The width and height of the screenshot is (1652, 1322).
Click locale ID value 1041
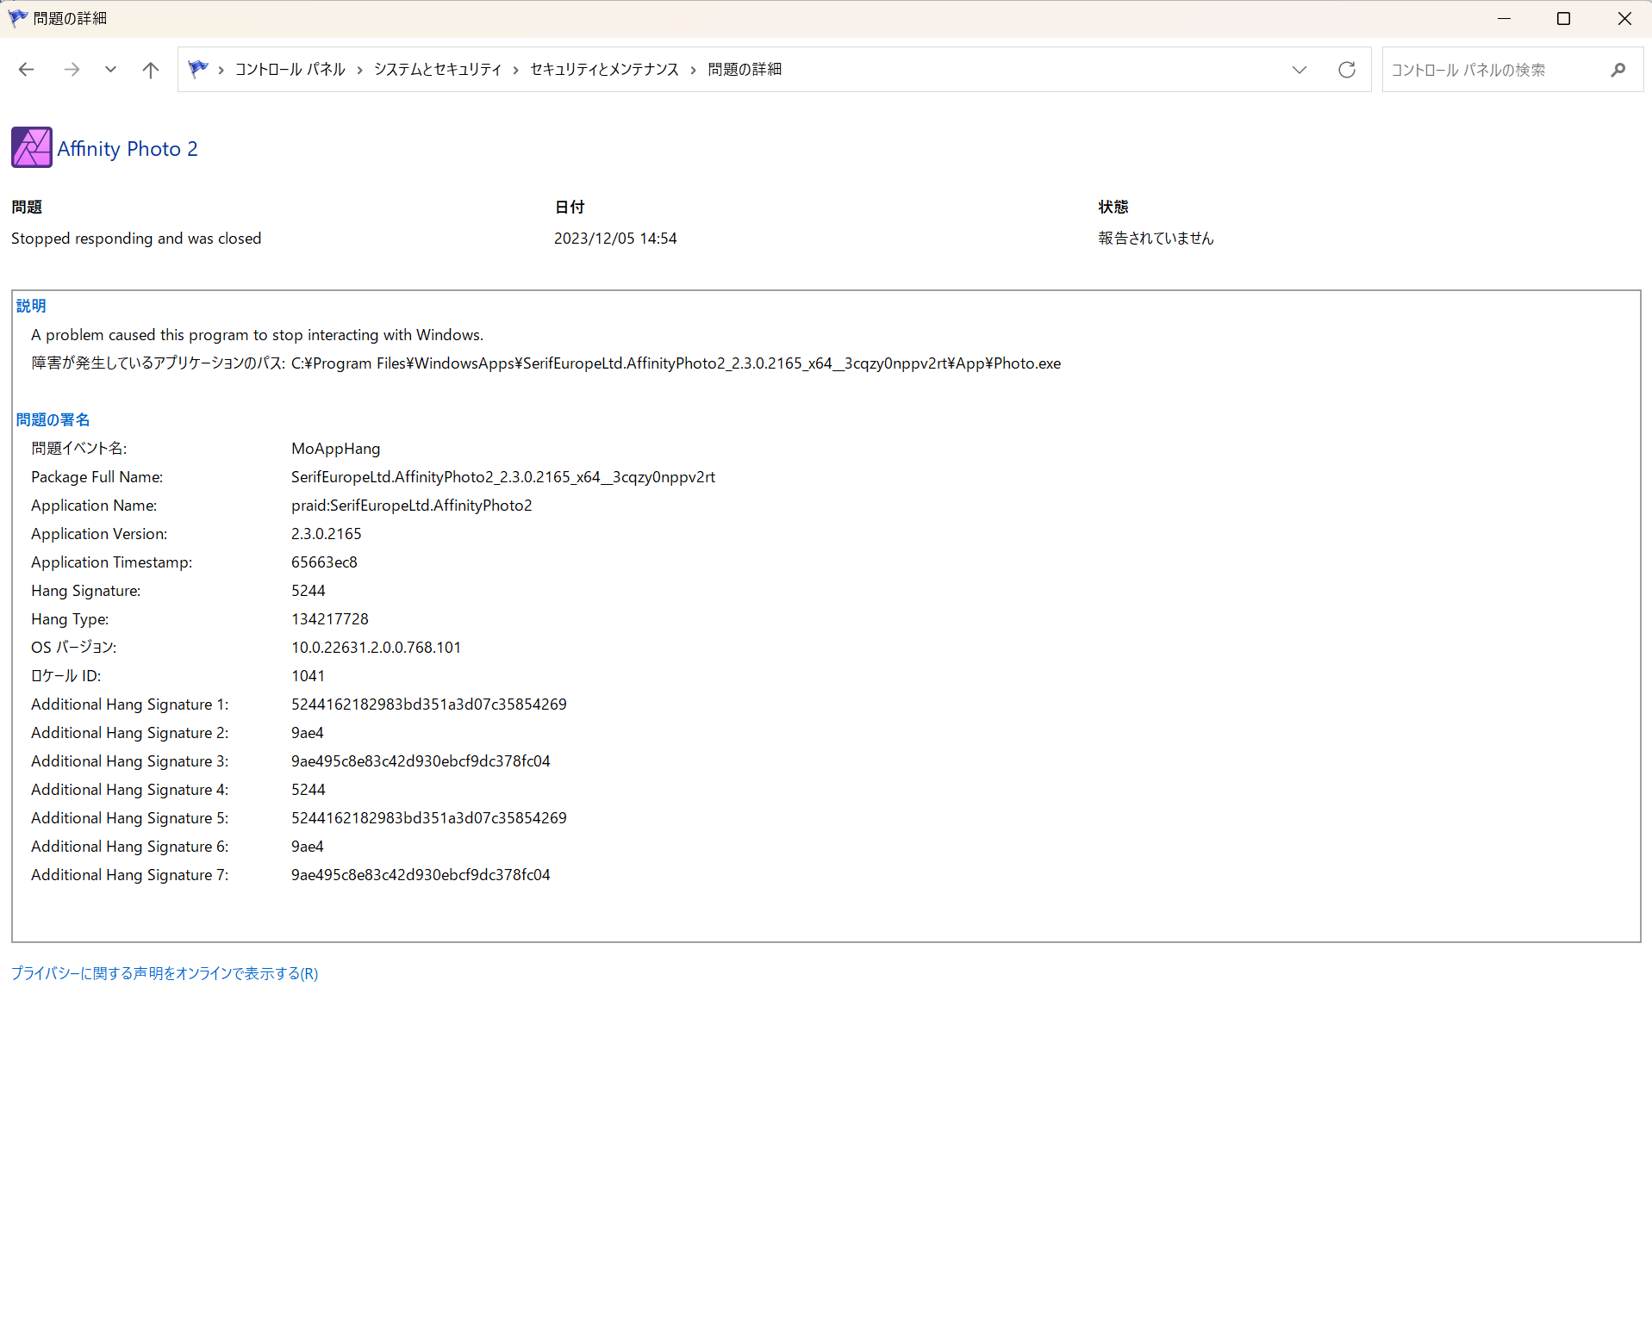point(308,676)
